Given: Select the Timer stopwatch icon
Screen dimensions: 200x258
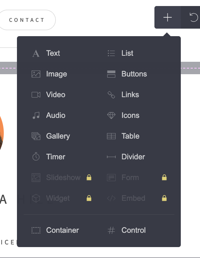Looking at the screenshot, I should tap(36, 157).
